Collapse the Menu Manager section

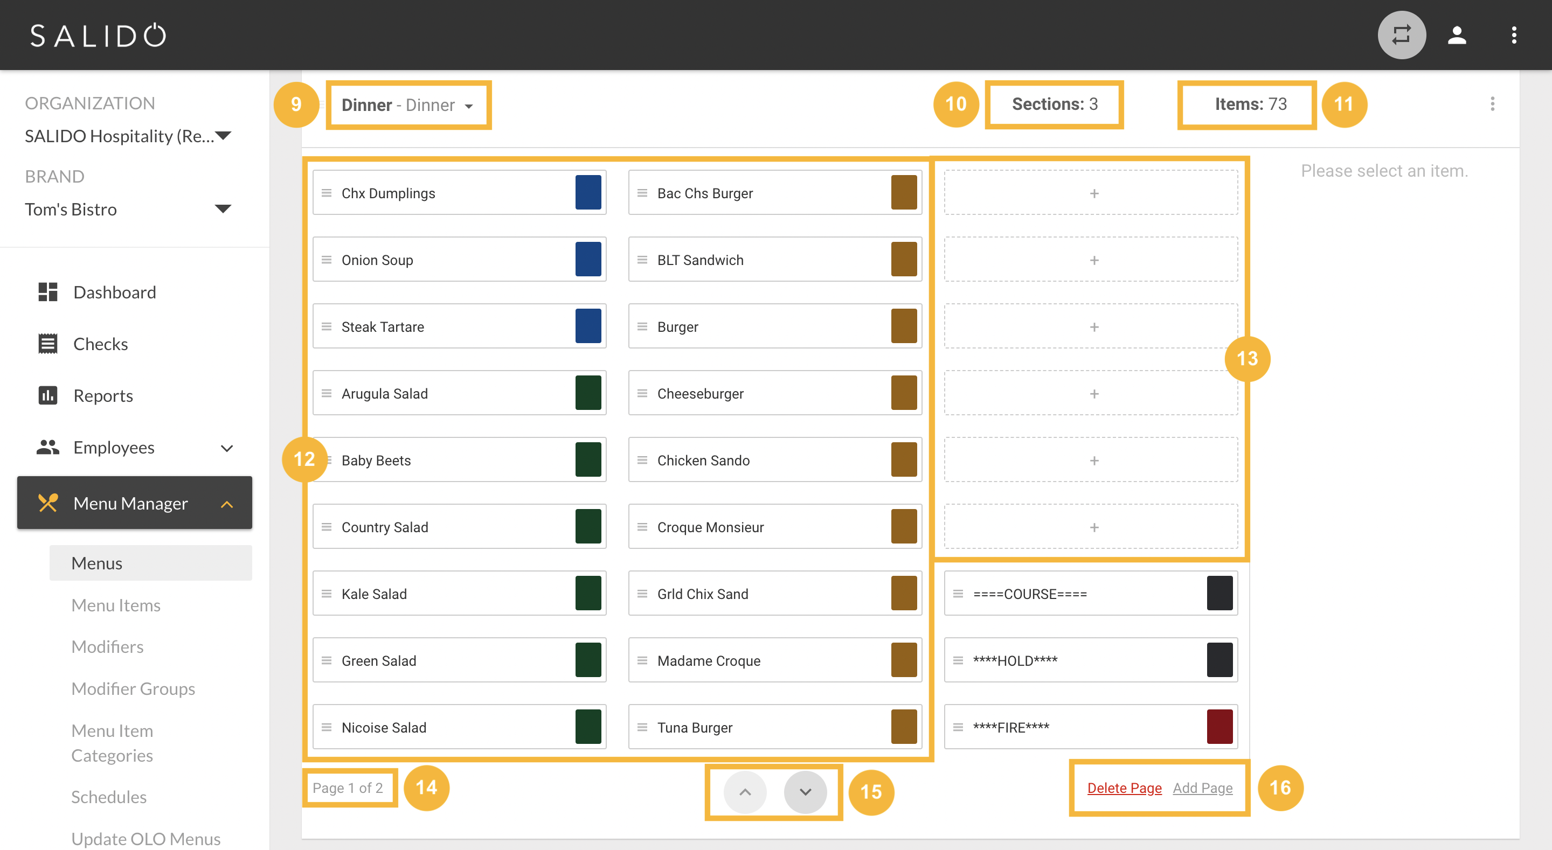tap(226, 504)
